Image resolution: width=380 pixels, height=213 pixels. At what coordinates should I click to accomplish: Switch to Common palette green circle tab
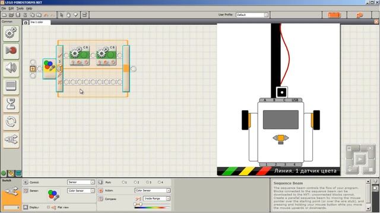pyautogui.click(x=4, y=173)
